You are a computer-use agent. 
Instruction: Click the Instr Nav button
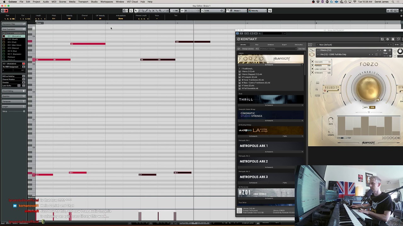[302, 49]
